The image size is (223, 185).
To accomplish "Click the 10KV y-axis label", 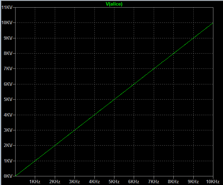I will coord(7,23).
